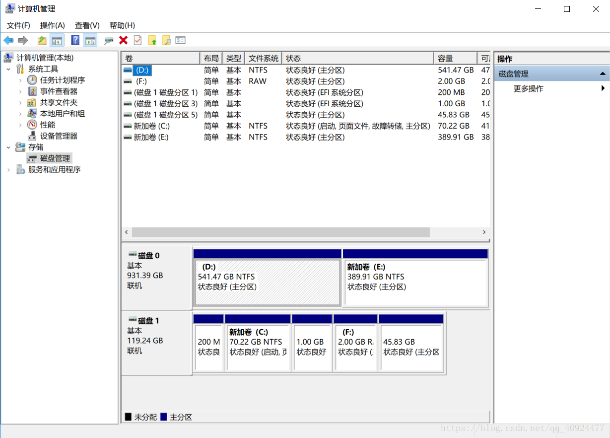Click the connect disk drive toolbar icon
The image size is (610, 438).
pos(108,40)
